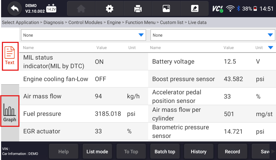Open the data logging pen icon

click(x=194, y=8)
